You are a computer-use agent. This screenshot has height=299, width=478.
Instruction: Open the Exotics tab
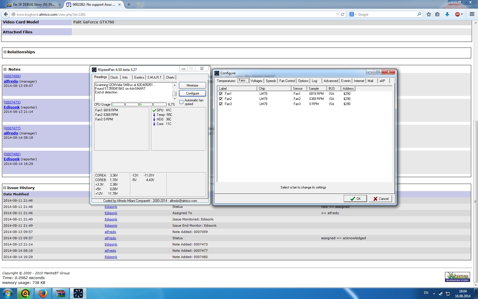point(139,77)
